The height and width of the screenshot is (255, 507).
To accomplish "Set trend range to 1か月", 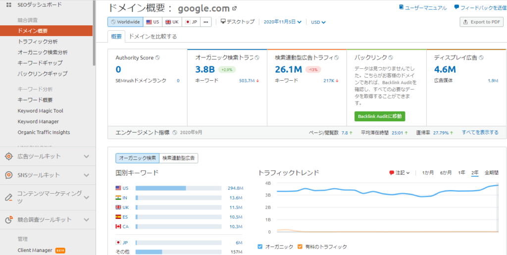I will click(x=428, y=173).
